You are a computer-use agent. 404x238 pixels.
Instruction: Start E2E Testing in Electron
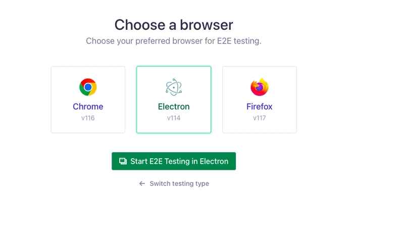click(x=174, y=161)
